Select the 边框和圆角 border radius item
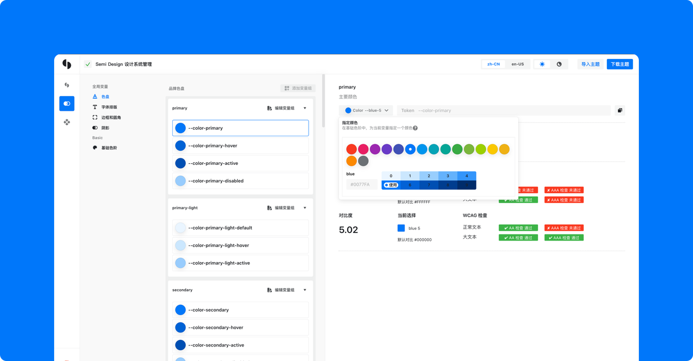Screen dimensions: 693x361 (107, 117)
